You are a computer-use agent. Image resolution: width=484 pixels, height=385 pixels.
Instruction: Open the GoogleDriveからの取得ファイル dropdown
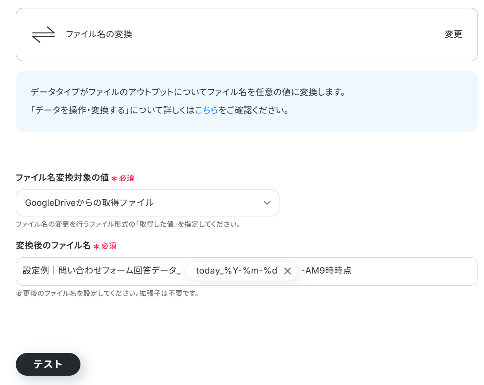tap(147, 203)
